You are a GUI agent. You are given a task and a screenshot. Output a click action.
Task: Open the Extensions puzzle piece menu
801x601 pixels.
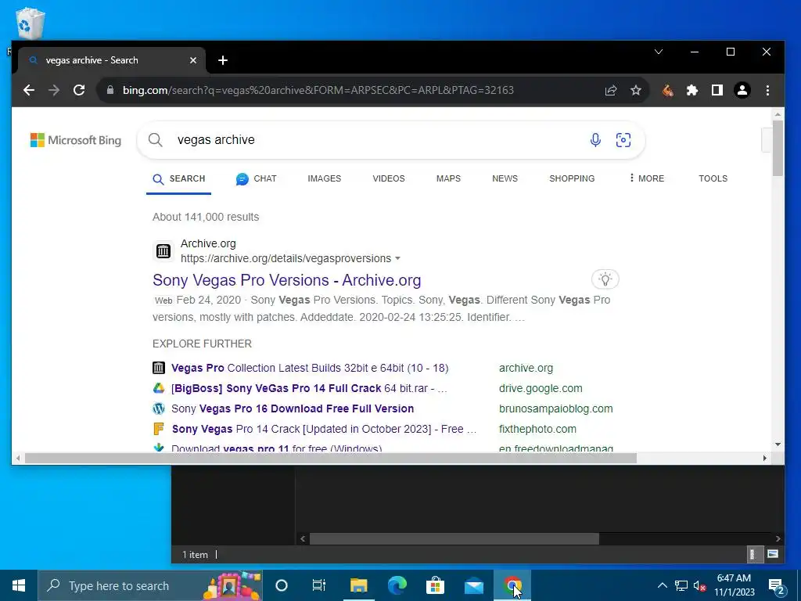[x=692, y=91]
